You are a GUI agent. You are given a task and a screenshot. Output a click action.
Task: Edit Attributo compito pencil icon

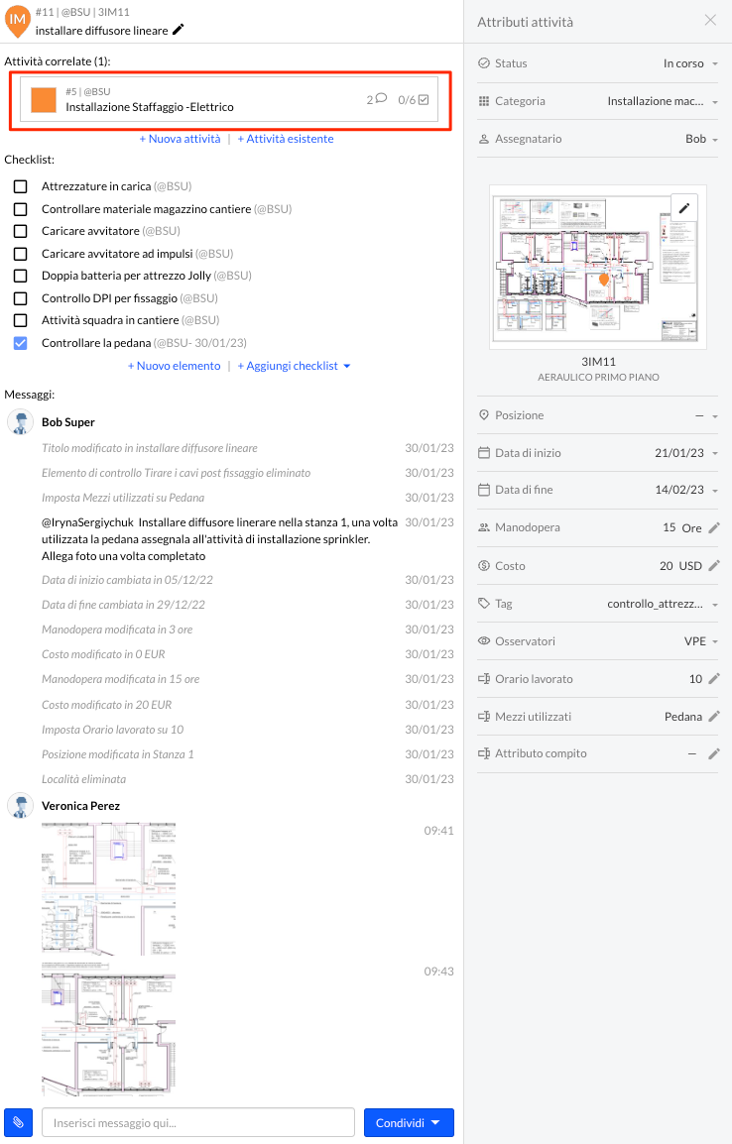pyautogui.click(x=714, y=754)
